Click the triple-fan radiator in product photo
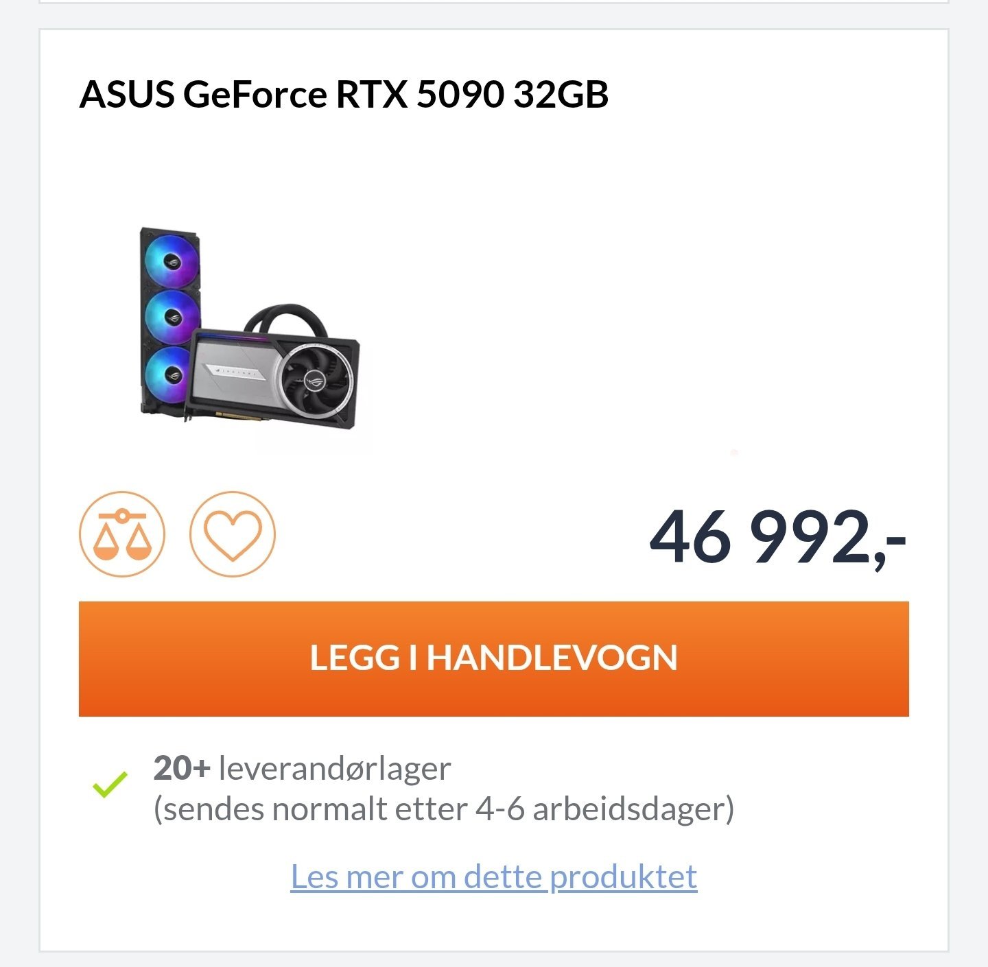The height and width of the screenshot is (967, 988). pos(169,320)
